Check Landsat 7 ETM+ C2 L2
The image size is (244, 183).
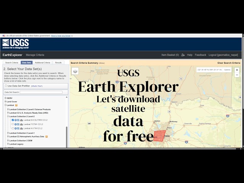13,124
